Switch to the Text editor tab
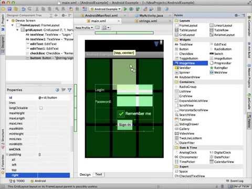252x189 pixels. pyautogui.click(x=99, y=174)
